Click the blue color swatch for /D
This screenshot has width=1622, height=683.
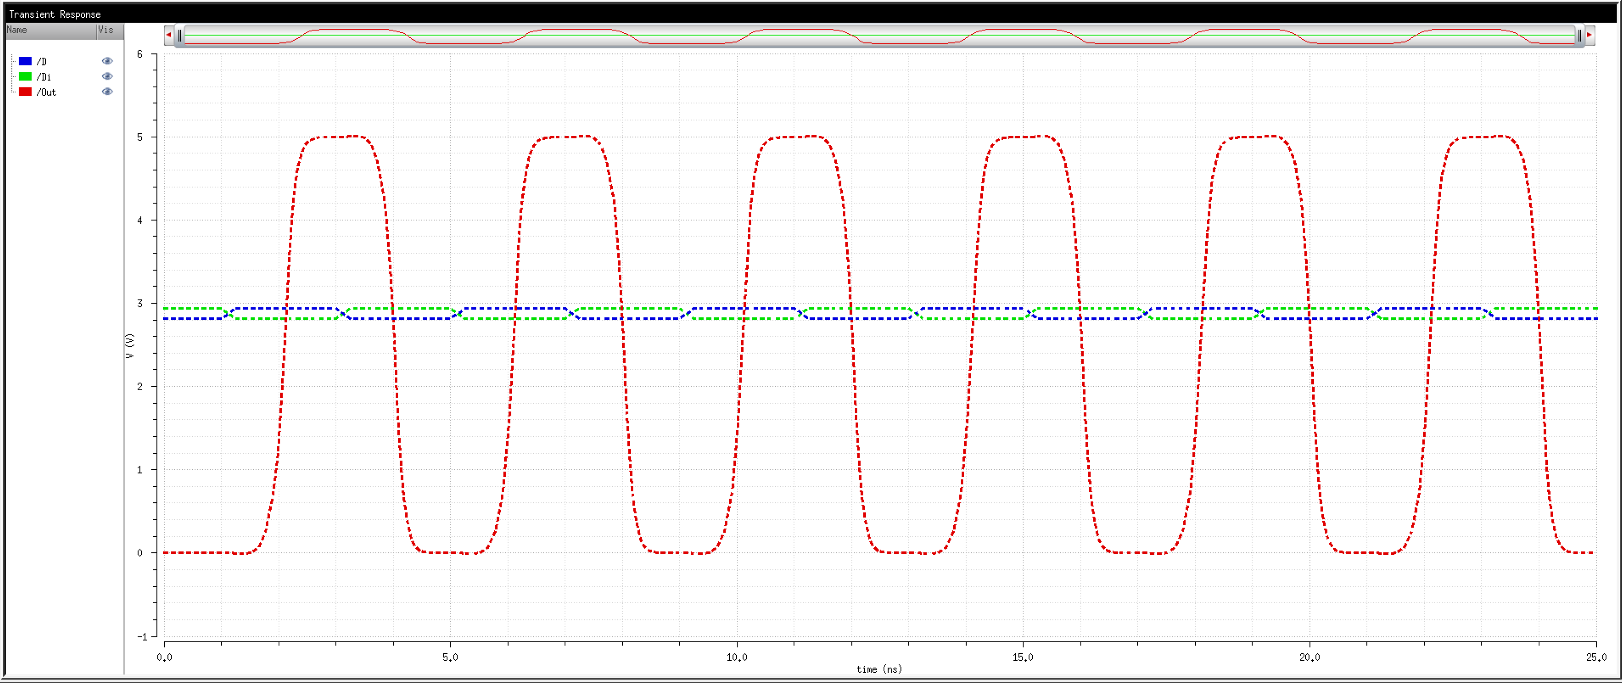click(x=25, y=61)
